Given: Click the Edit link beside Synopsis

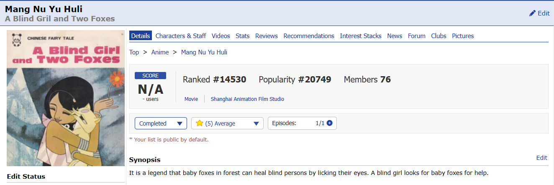Looking at the screenshot, I should click(x=542, y=158).
